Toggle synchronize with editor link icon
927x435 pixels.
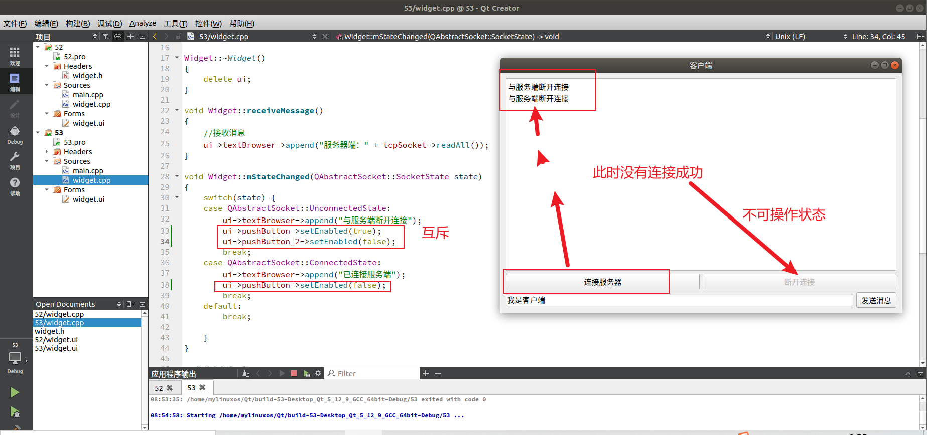[x=118, y=36]
